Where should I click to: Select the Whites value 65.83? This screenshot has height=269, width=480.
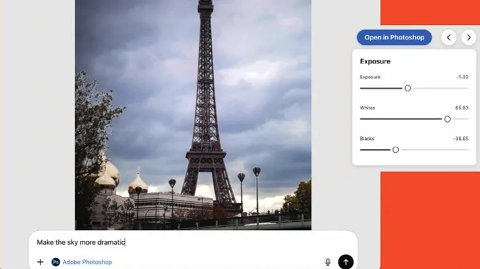(x=461, y=108)
